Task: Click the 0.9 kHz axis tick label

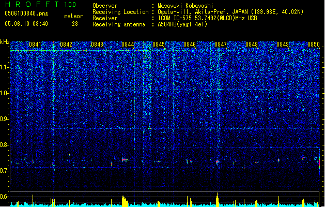Action: tap(5, 119)
